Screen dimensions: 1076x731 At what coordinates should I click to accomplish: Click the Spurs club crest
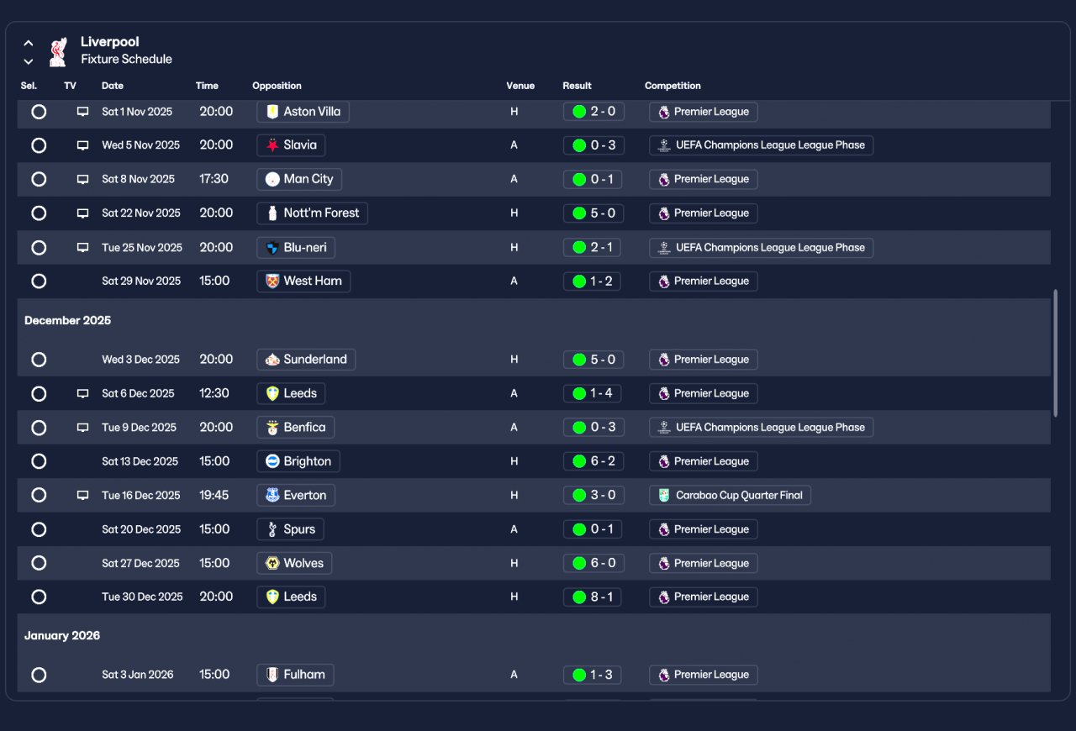coord(272,529)
